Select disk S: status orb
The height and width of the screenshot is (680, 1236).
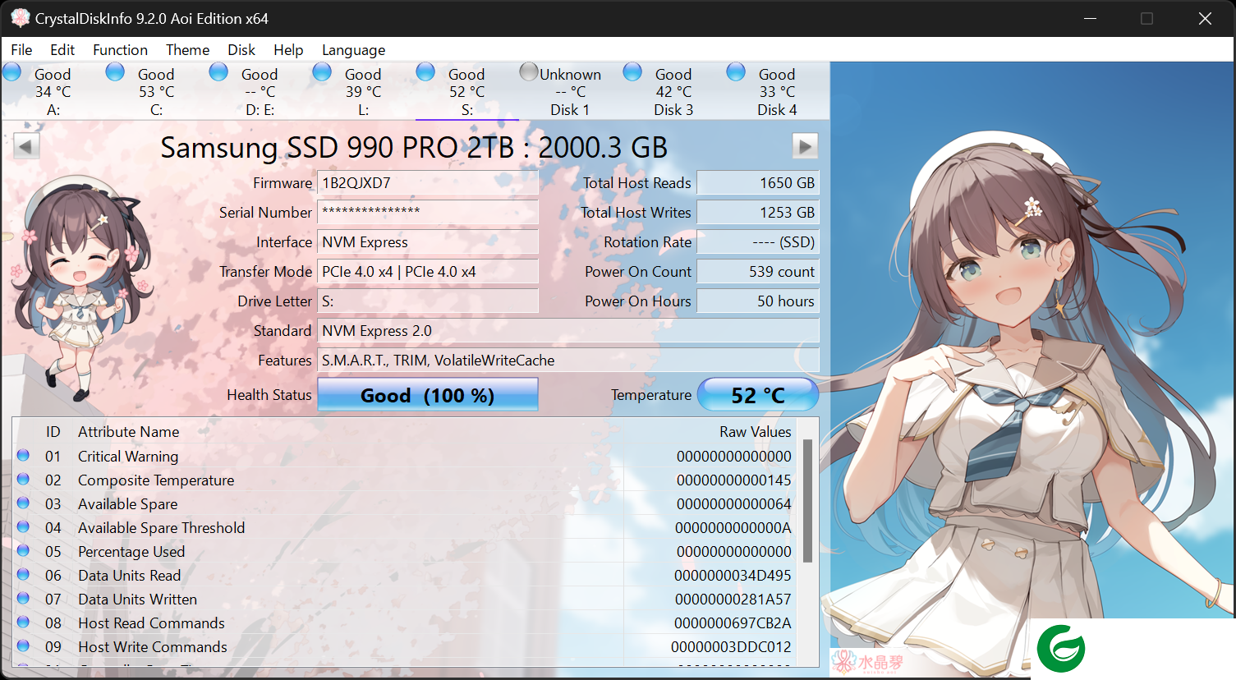[x=426, y=72]
